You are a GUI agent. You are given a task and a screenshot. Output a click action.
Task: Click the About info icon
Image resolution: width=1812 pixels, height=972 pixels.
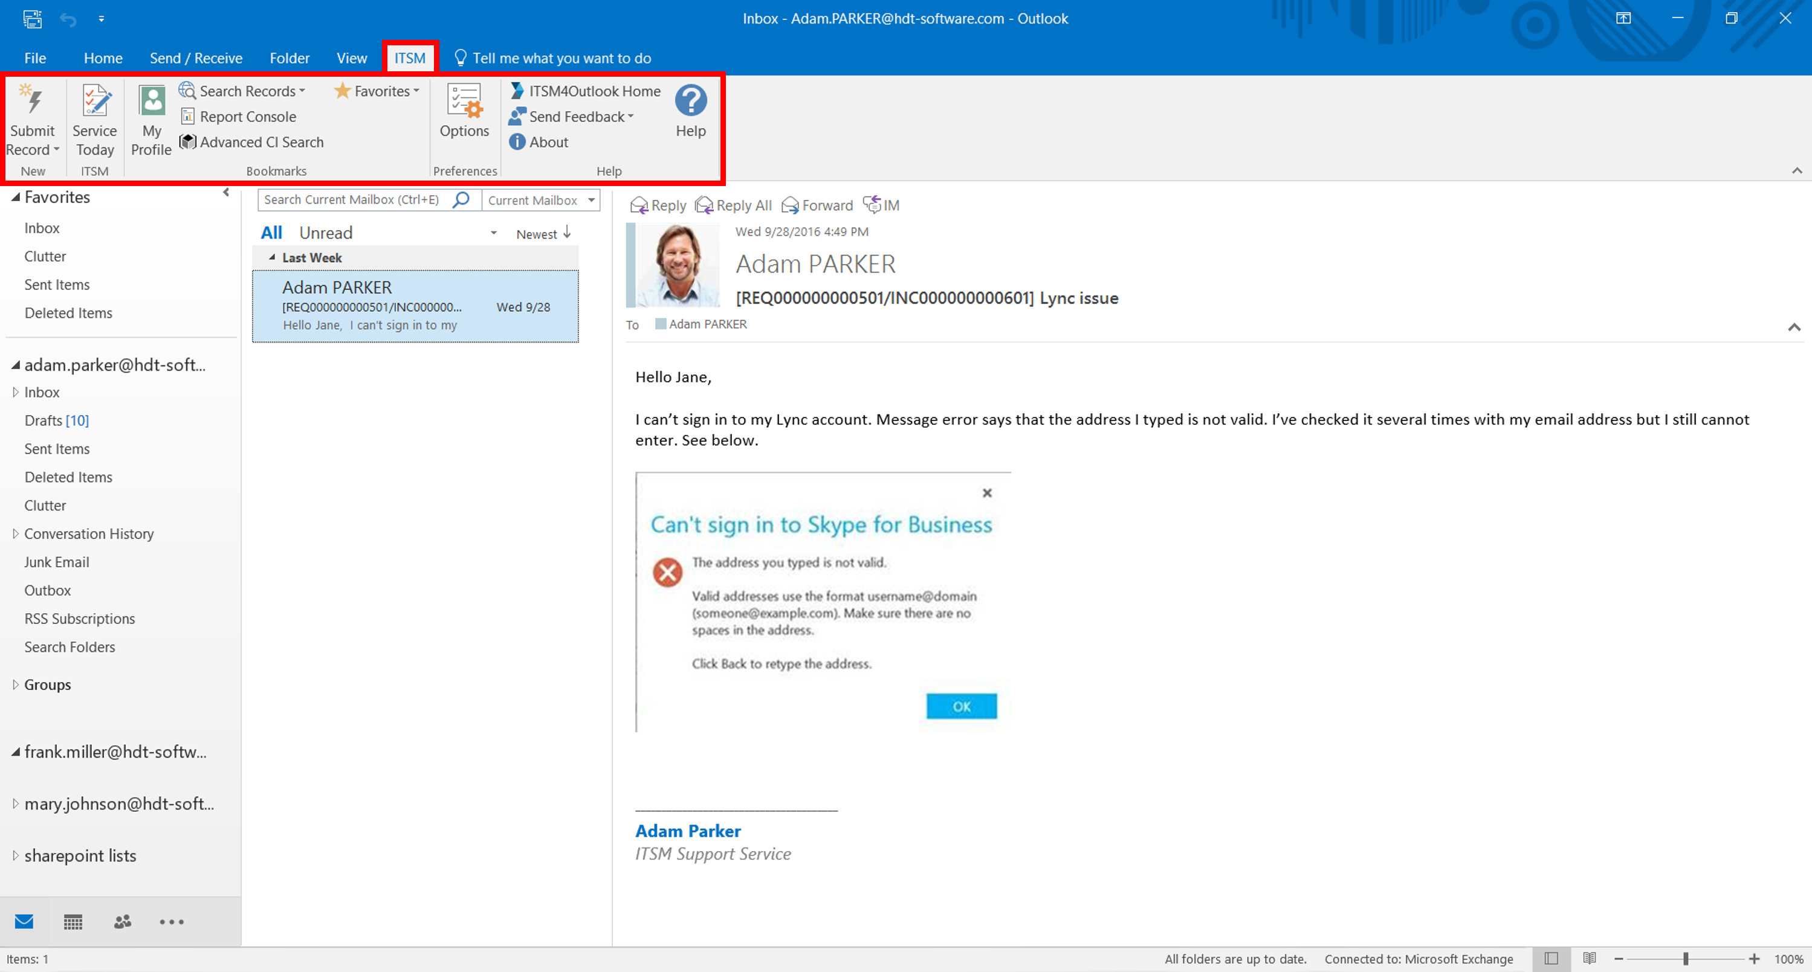[517, 142]
